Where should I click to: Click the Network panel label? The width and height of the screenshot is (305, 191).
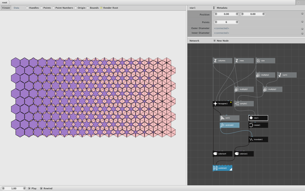coord(194,41)
